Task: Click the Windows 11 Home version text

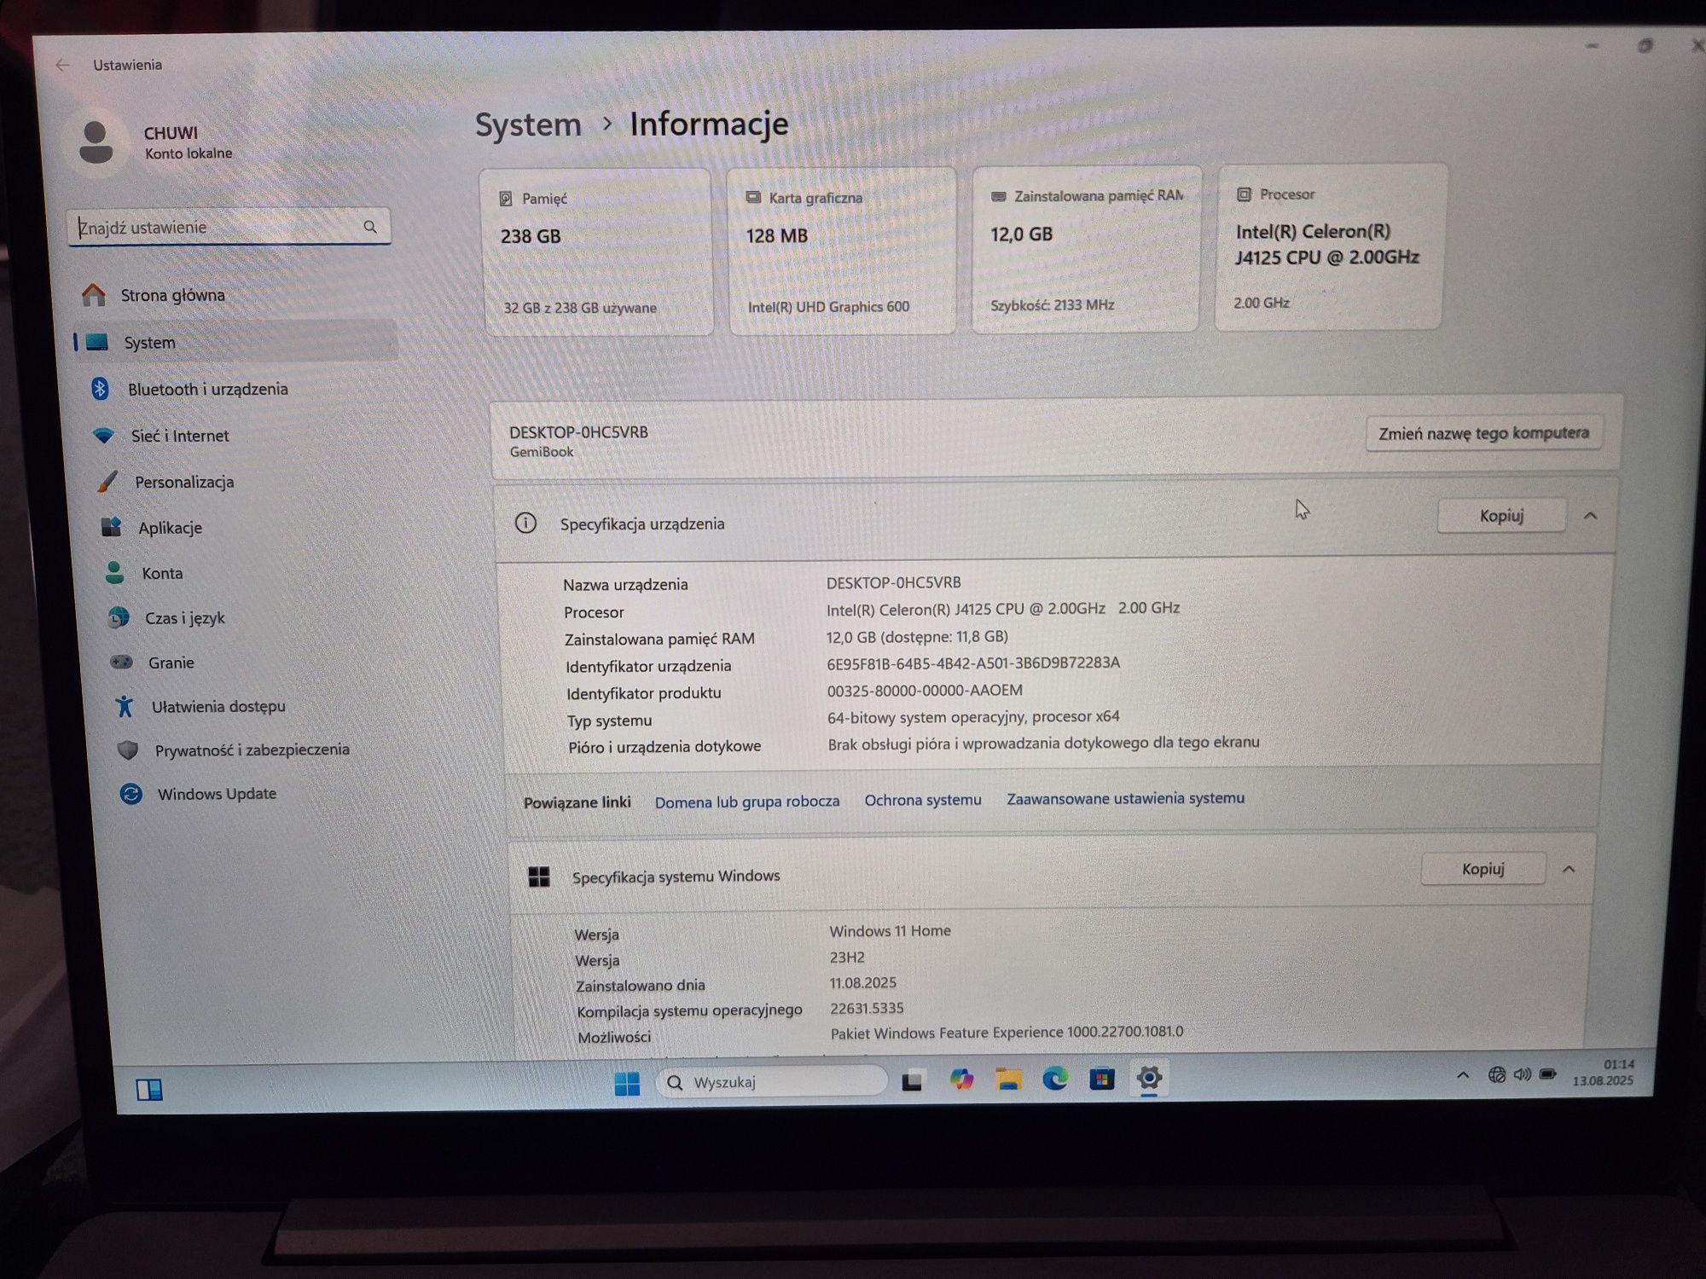Action: point(890,931)
